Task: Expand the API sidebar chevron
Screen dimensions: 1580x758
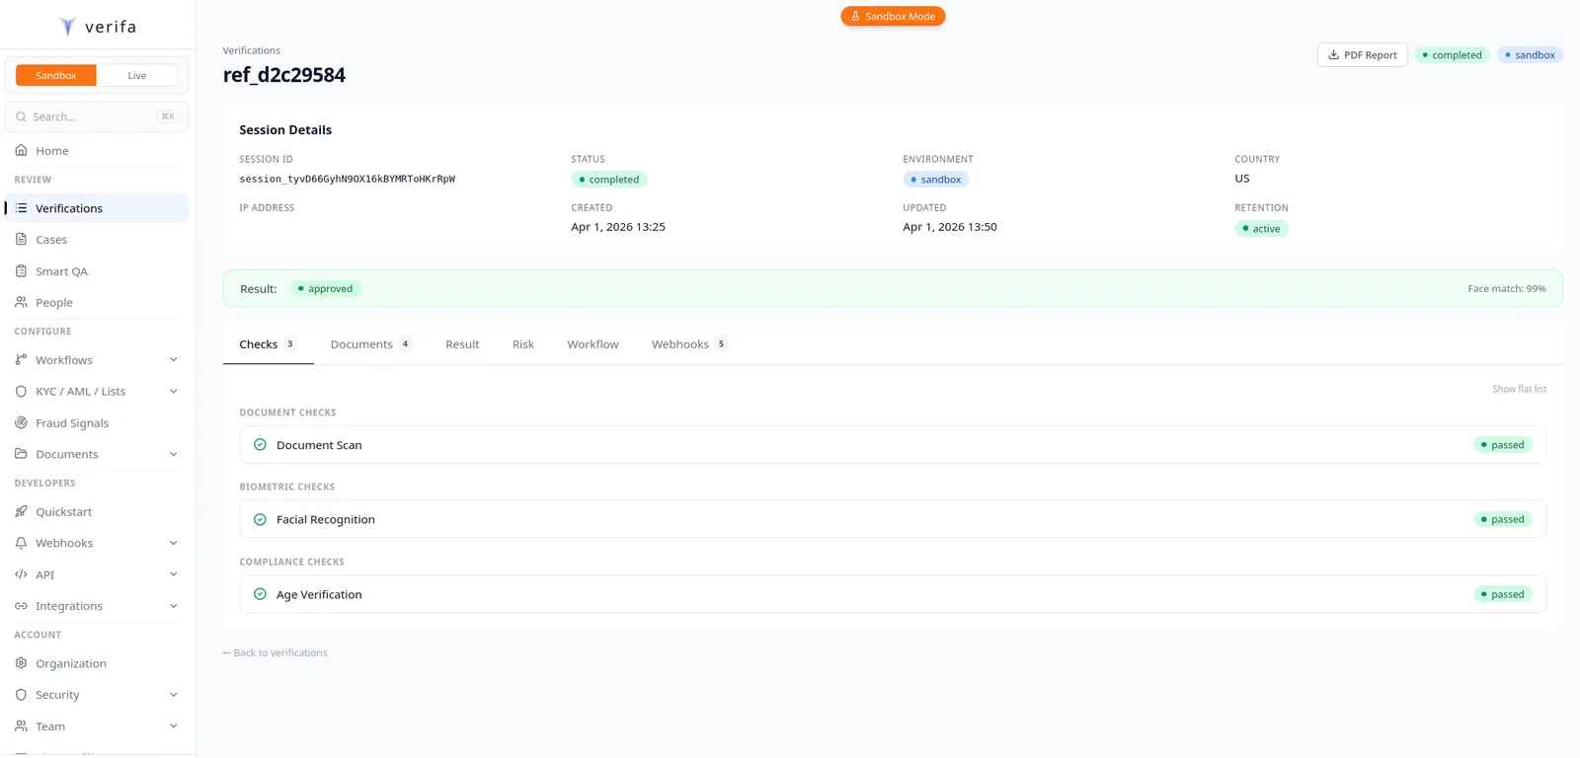Action: [174, 574]
